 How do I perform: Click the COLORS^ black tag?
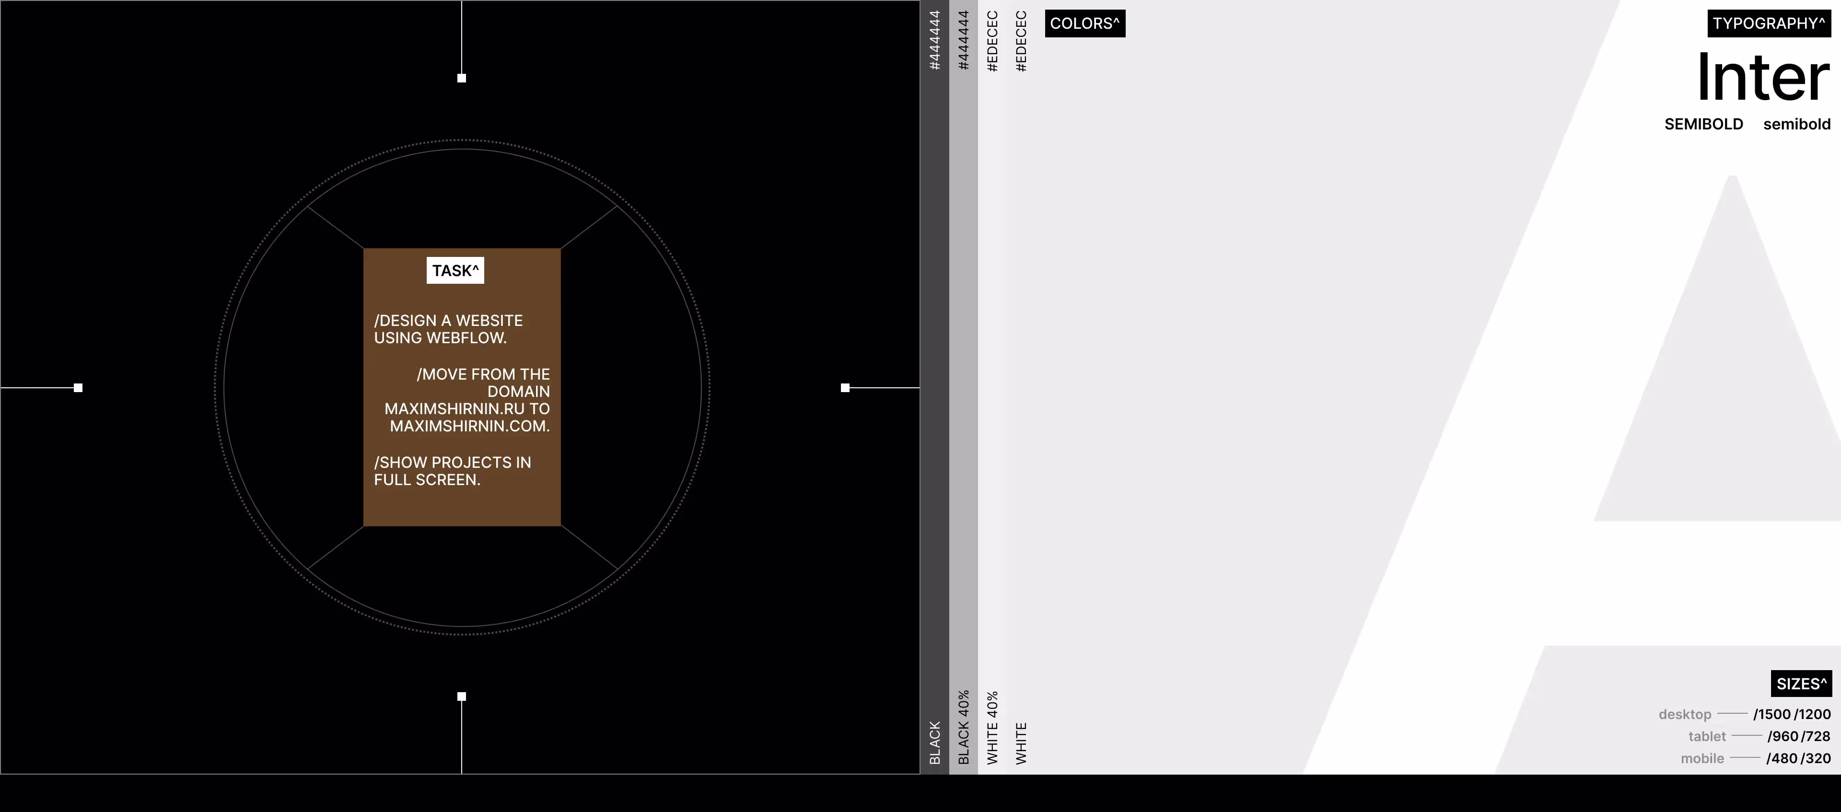(1085, 23)
